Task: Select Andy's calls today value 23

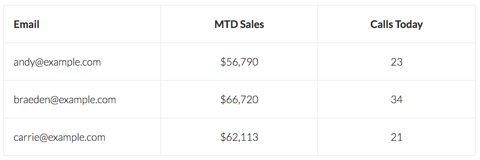Action: 397,62
